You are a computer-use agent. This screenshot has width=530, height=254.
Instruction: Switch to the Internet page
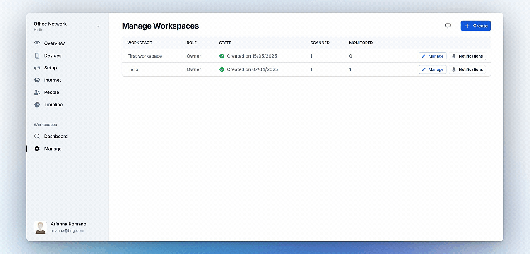(x=53, y=80)
